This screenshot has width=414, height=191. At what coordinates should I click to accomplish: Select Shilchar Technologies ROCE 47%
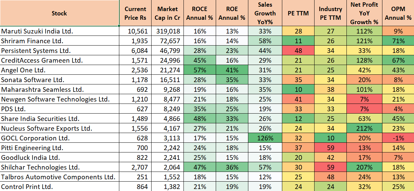(x=200, y=168)
